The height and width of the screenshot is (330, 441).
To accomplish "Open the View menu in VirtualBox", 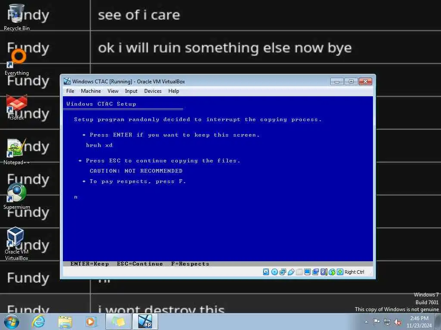I will pyautogui.click(x=113, y=91).
